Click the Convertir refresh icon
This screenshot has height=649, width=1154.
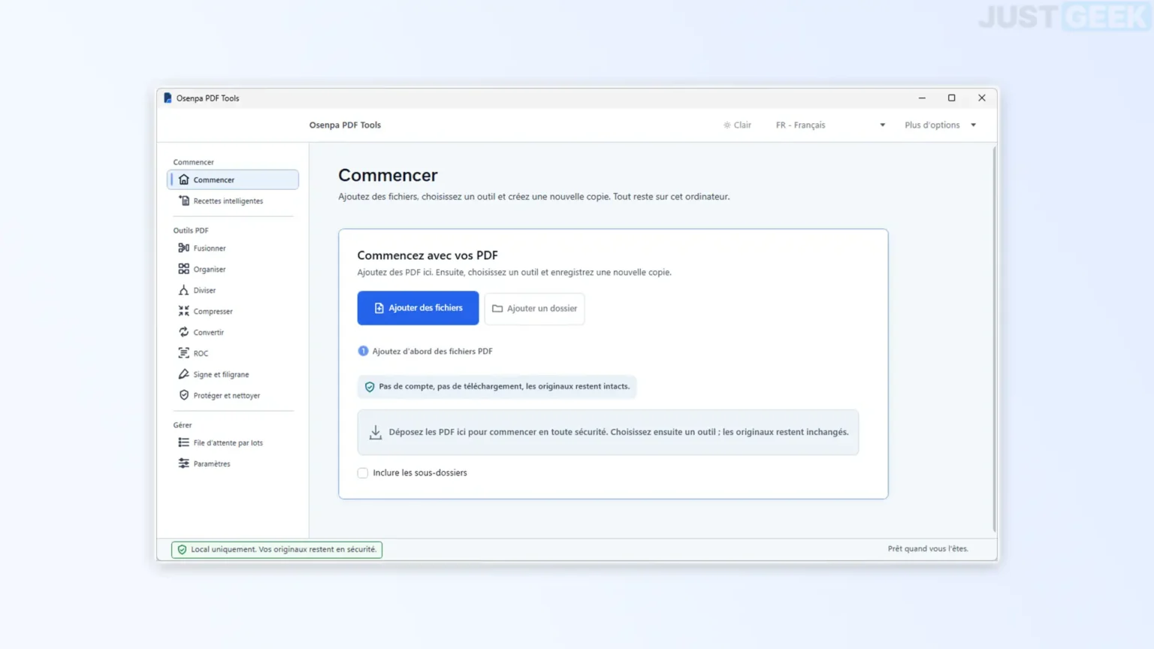pyautogui.click(x=184, y=332)
